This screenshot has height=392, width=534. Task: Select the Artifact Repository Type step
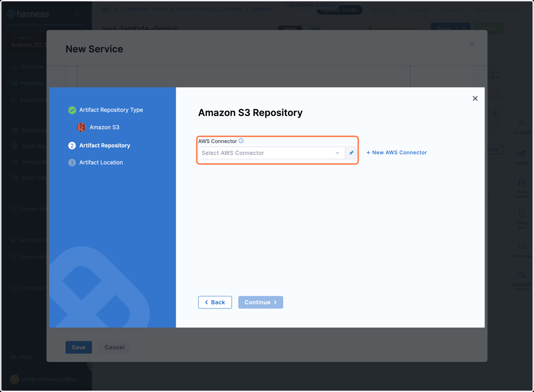click(105, 110)
